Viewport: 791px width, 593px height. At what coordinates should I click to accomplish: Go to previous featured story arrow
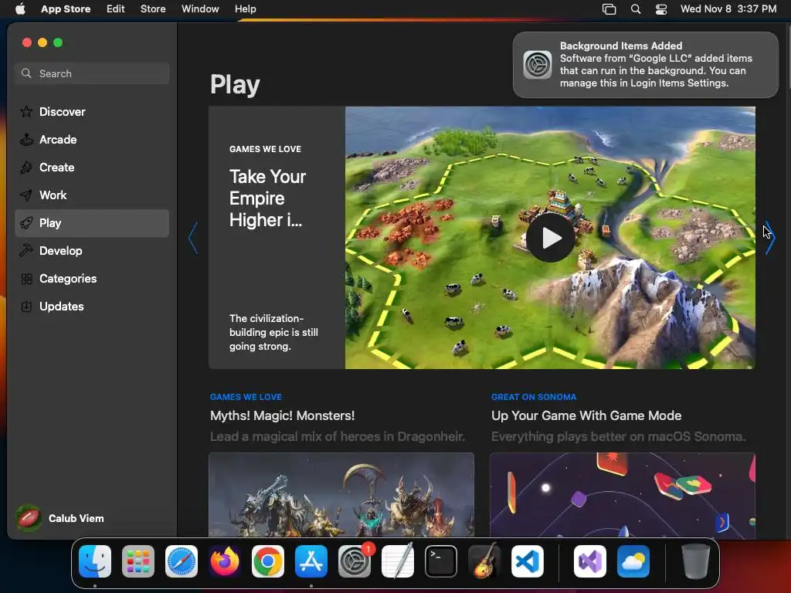(192, 238)
